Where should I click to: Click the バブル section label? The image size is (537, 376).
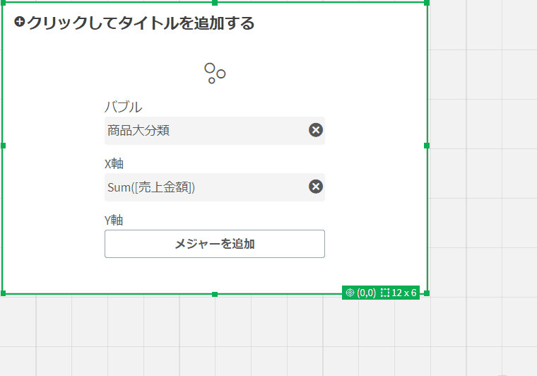coord(123,107)
